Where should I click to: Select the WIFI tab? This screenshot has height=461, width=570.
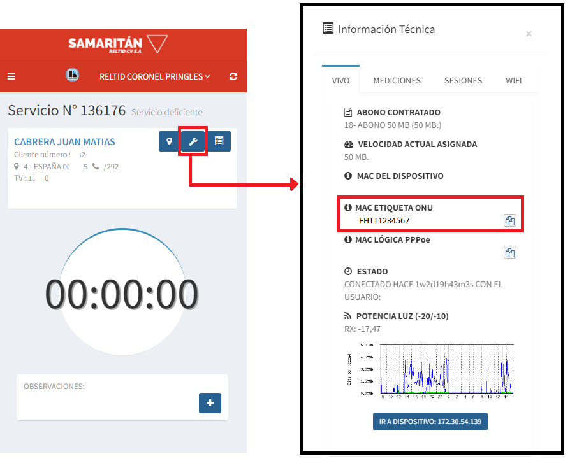513,80
